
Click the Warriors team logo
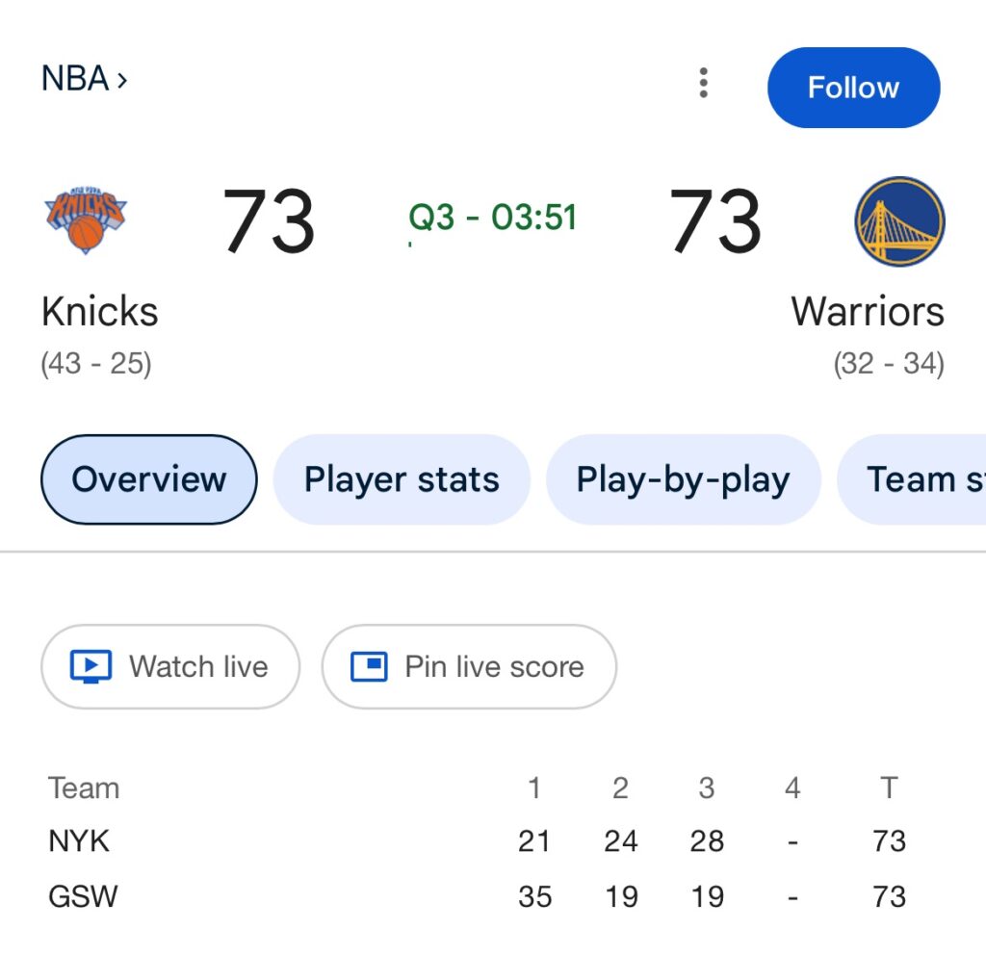[x=899, y=221]
